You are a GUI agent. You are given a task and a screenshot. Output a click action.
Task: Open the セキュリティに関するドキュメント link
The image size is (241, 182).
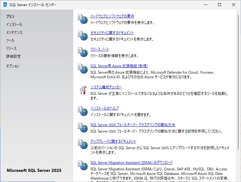pos(112,33)
